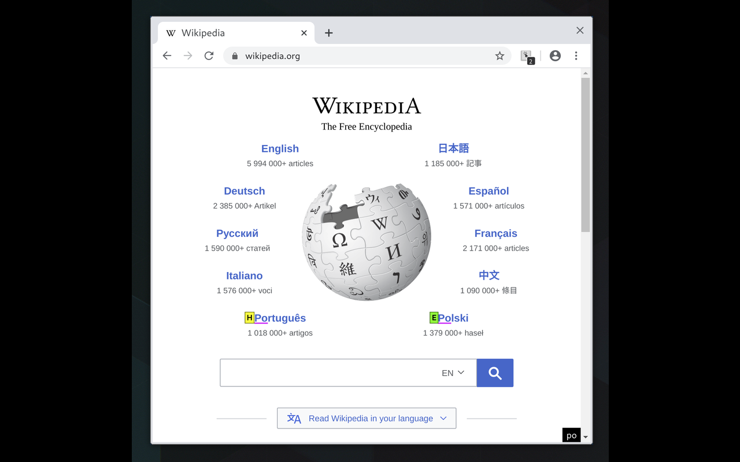Open the 日本語 Wikipedia link
Viewport: 740px width, 462px height.
[x=453, y=148]
